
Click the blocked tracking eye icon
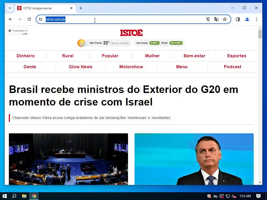click(208, 19)
